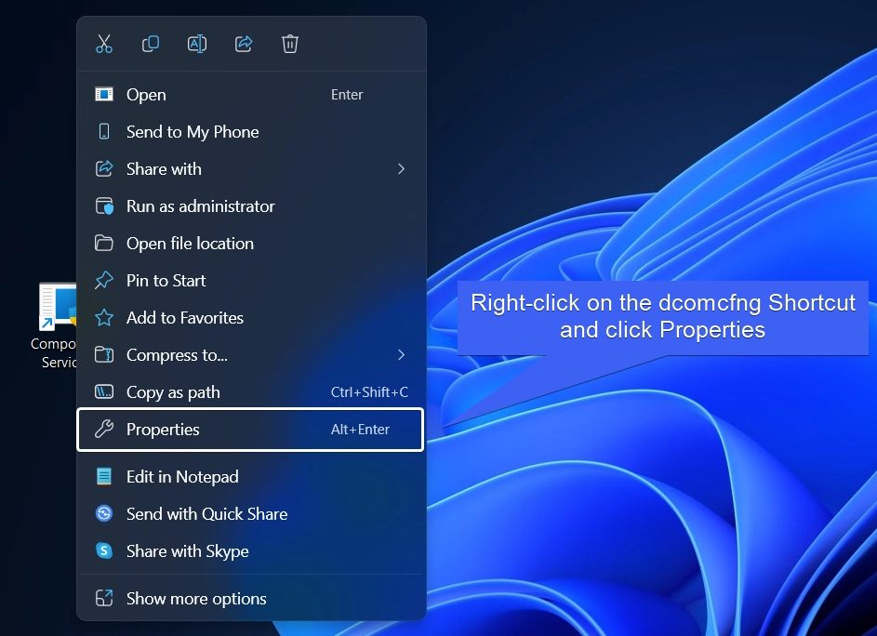Click the Show more options expand icon

tap(104, 598)
